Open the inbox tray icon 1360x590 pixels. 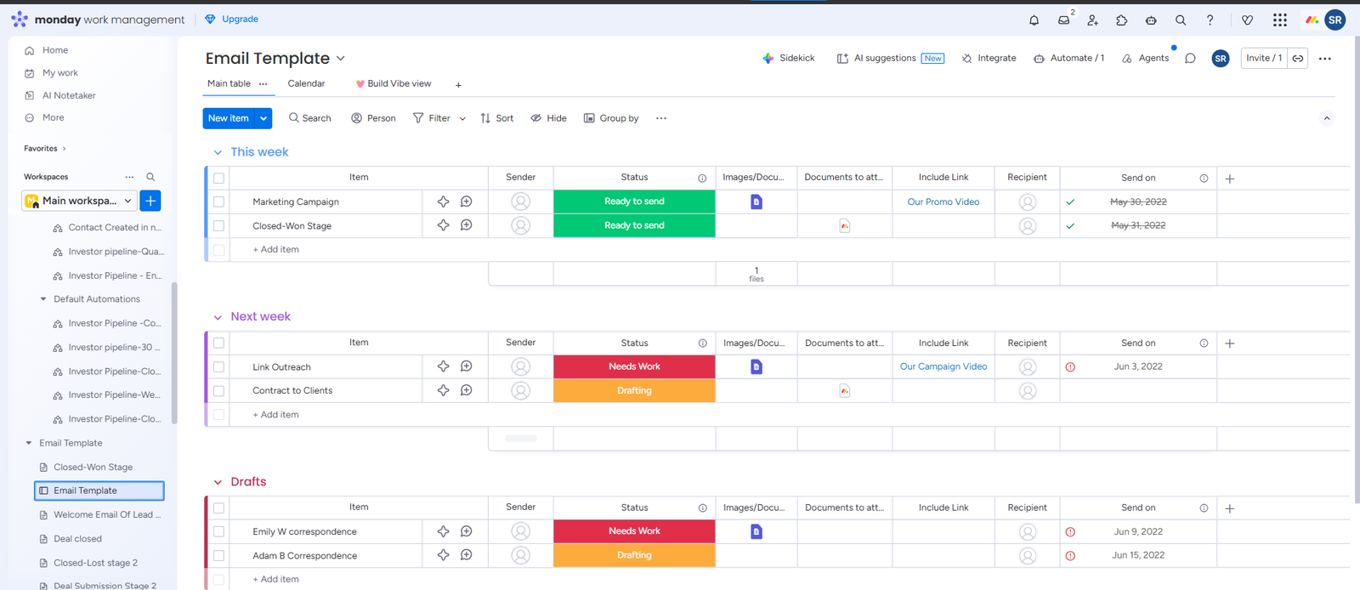(1063, 20)
